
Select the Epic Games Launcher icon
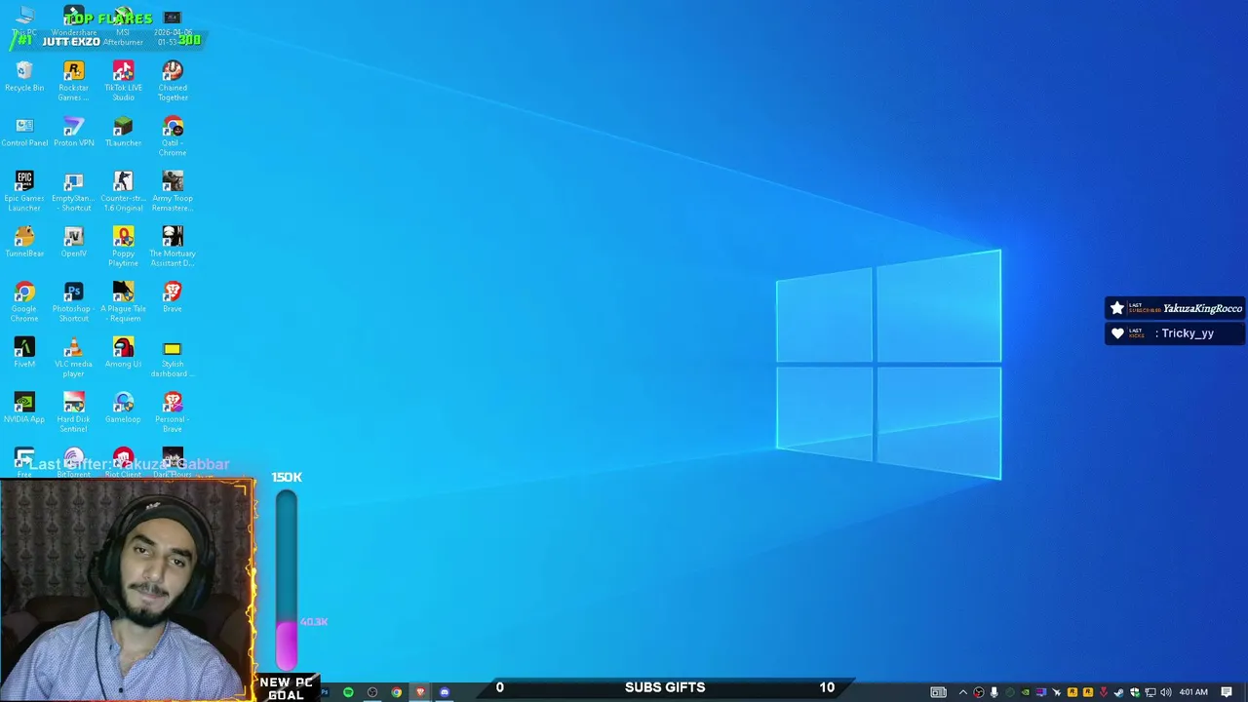pyautogui.click(x=24, y=191)
